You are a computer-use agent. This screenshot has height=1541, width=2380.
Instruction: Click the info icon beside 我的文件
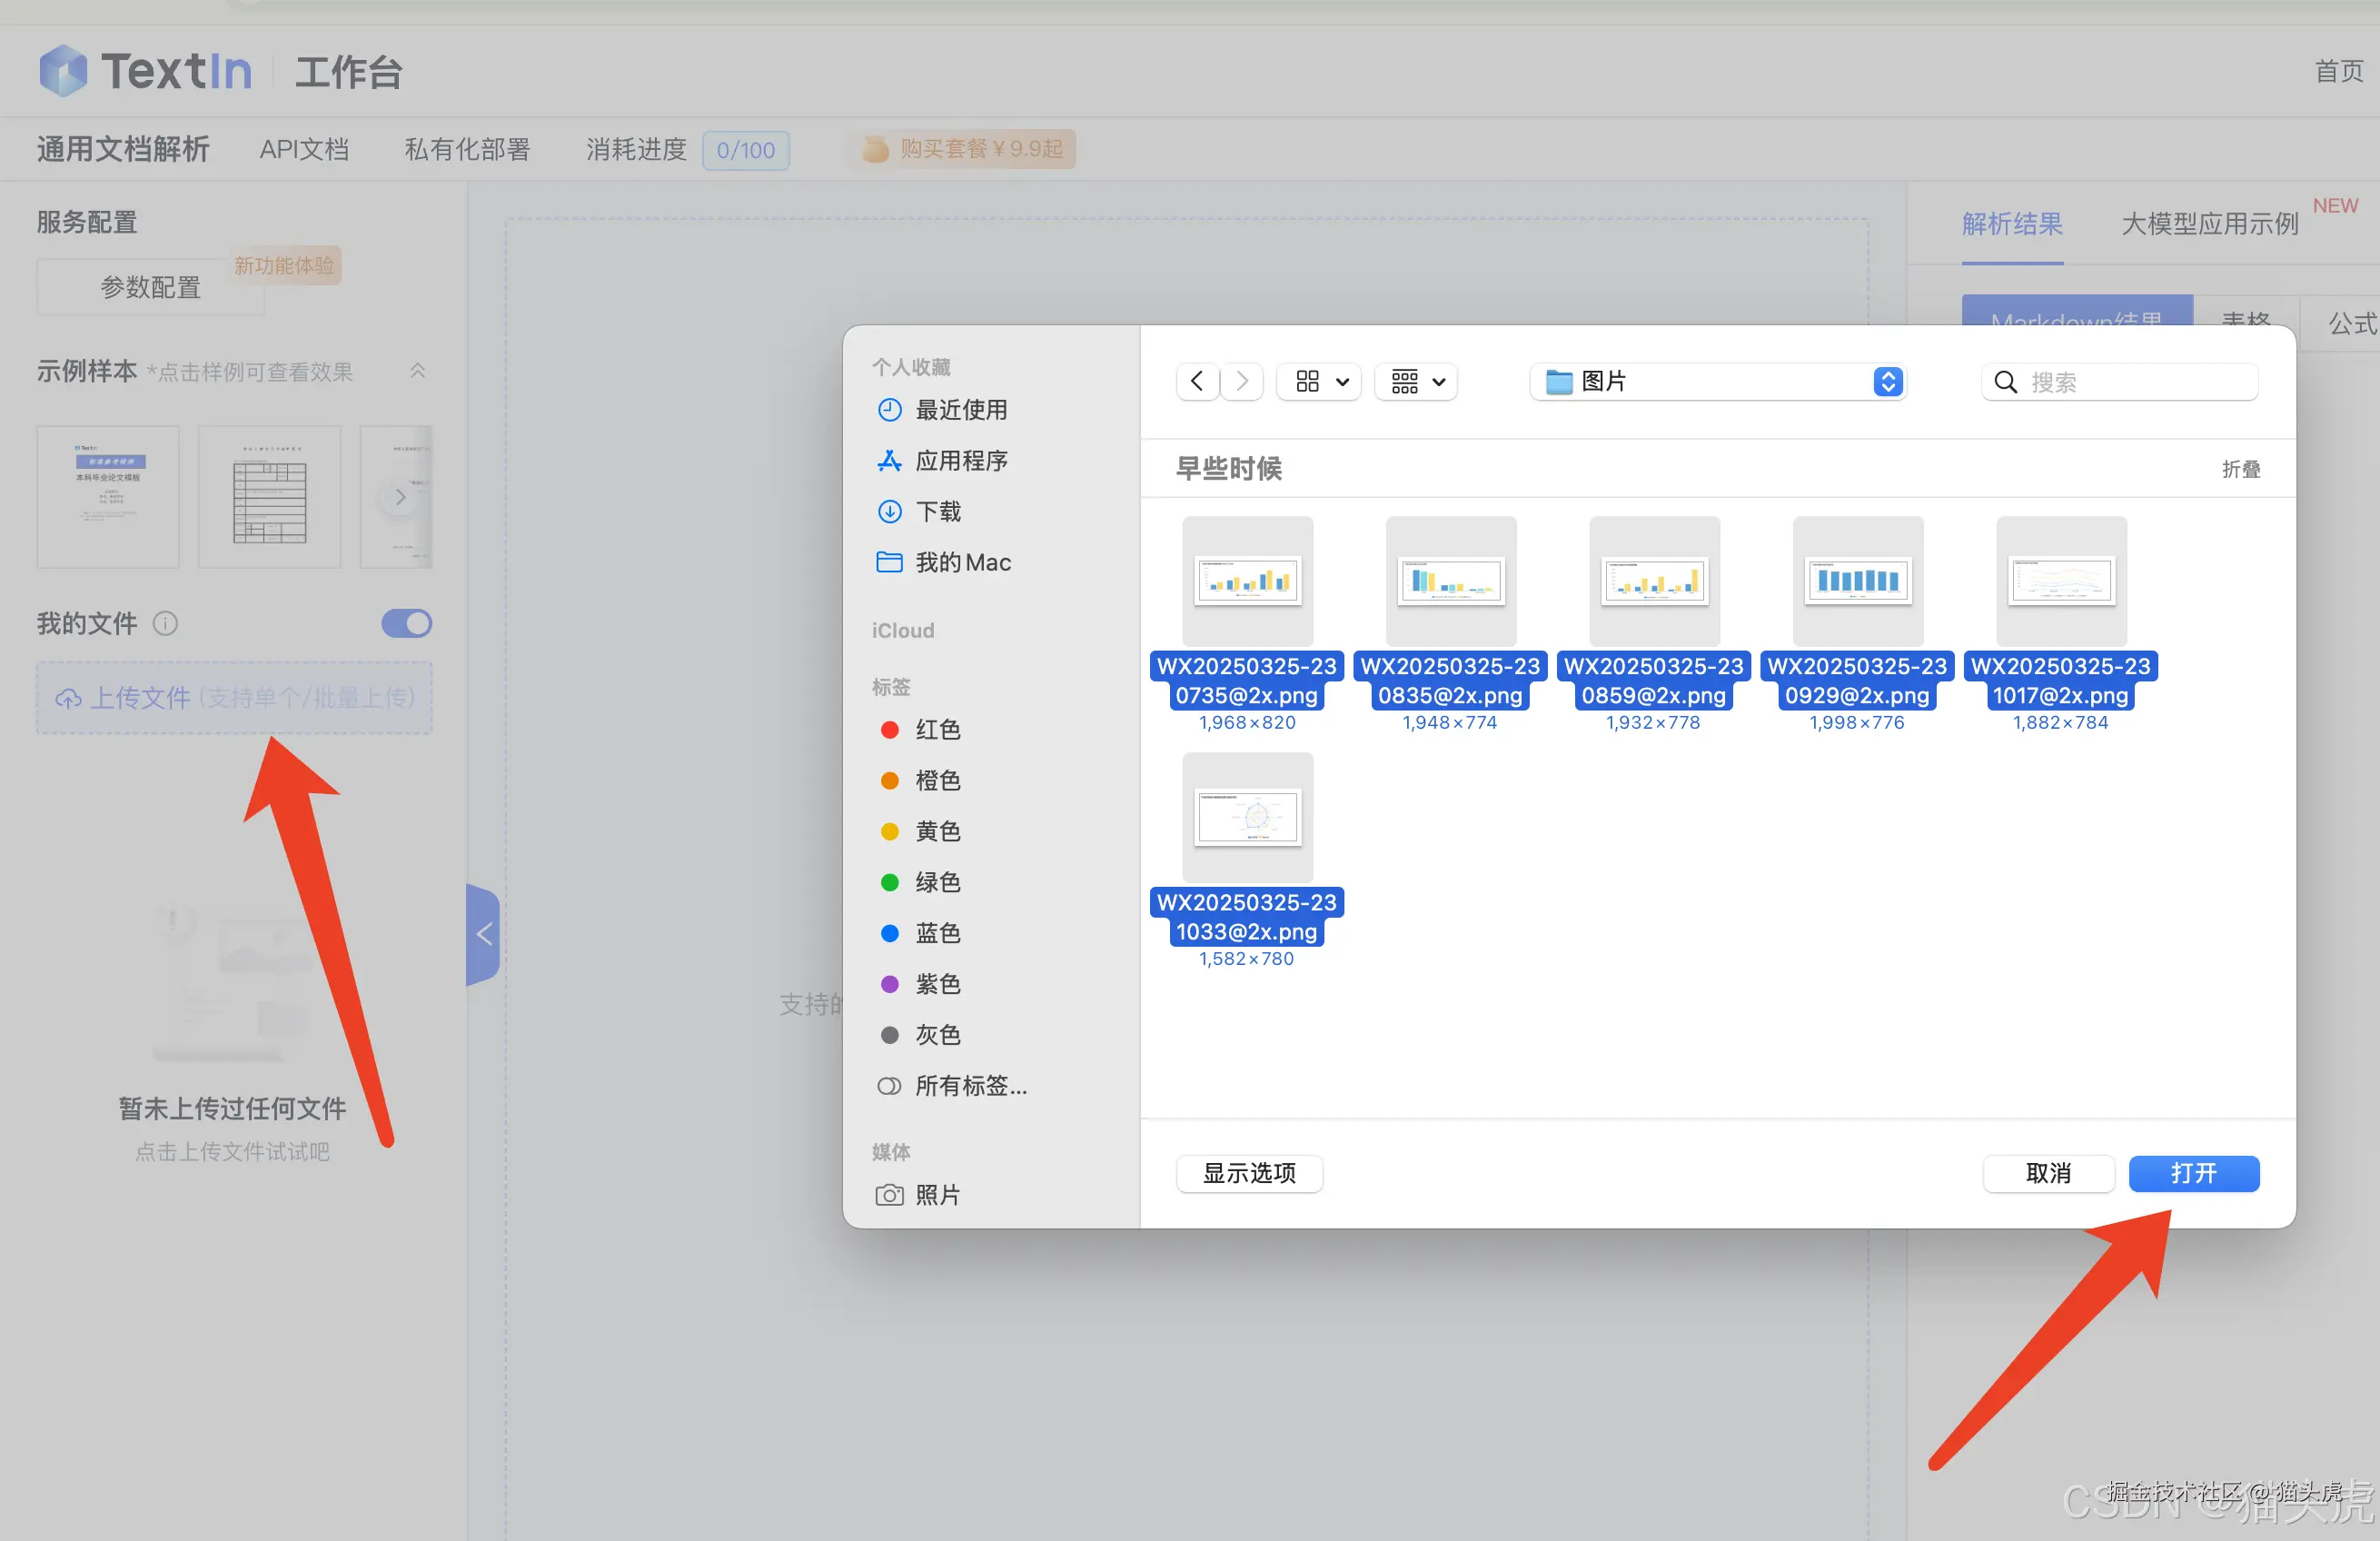(165, 623)
